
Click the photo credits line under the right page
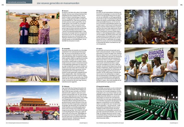pyautogui.click(x=110, y=123)
